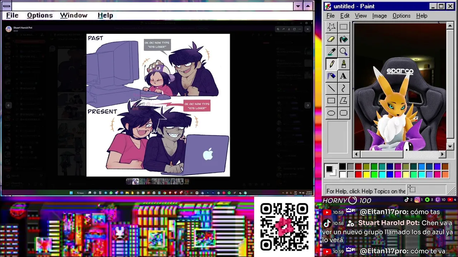This screenshot has height=257, width=458.
Task: Go to next image with the right arrow
Action: (307, 105)
